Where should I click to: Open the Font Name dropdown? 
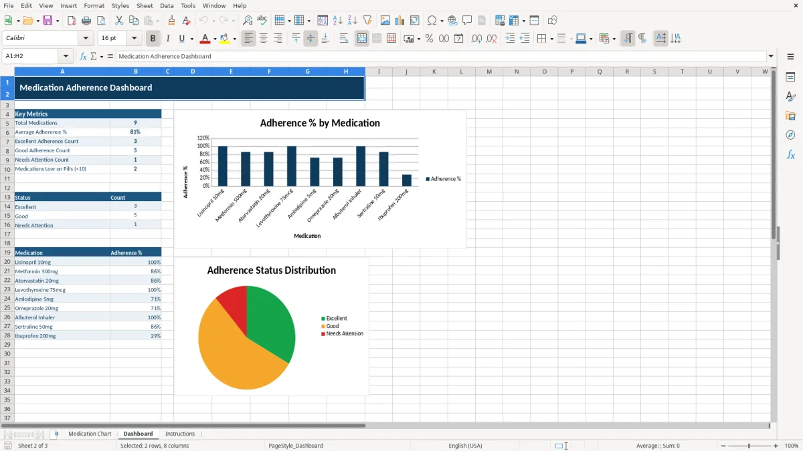pos(85,39)
